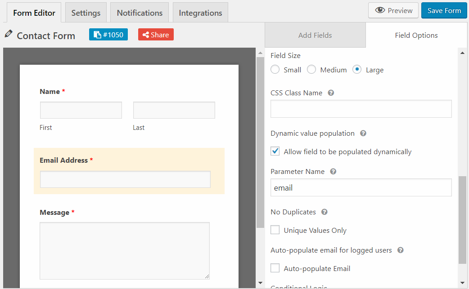Open the Integrations tab
The width and height of the screenshot is (469, 289).
coord(200,13)
